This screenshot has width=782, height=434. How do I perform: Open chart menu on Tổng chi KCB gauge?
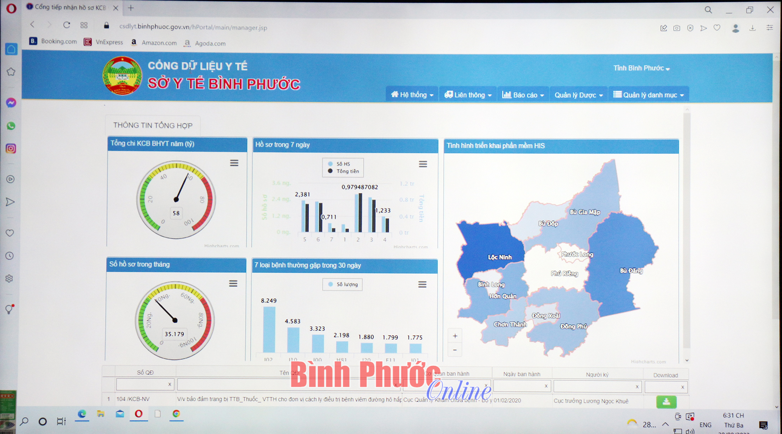pyautogui.click(x=234, y=163)
